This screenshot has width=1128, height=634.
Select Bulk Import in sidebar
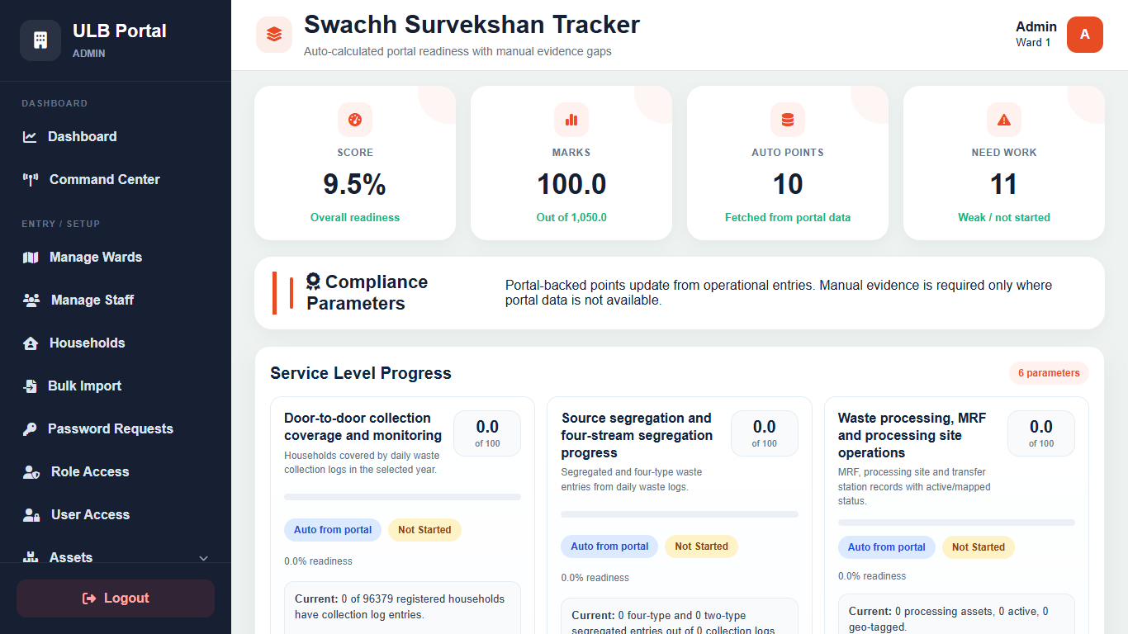(116, 386)
